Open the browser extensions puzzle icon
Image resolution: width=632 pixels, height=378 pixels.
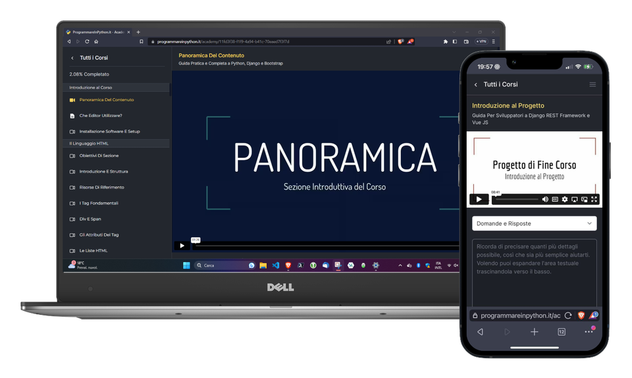pos(446,41)
